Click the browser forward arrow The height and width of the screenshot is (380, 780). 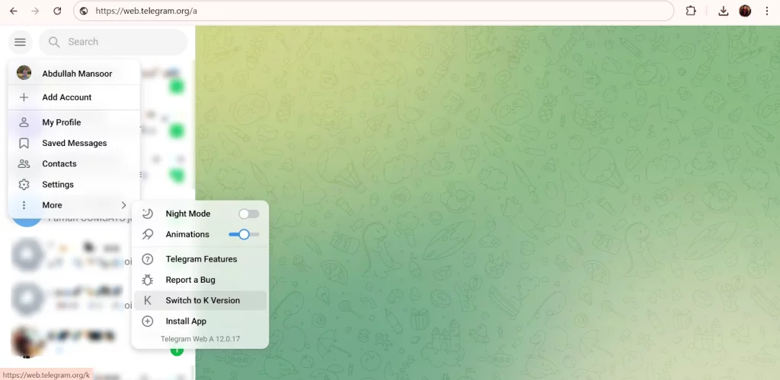coord(35,11)
